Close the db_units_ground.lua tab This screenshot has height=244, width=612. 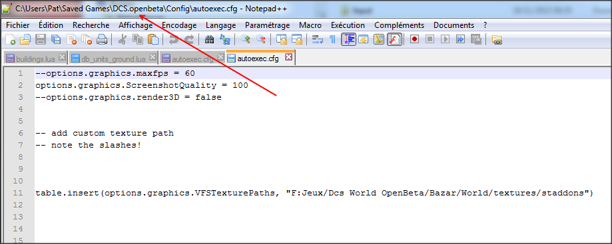[x=153, y=58]
